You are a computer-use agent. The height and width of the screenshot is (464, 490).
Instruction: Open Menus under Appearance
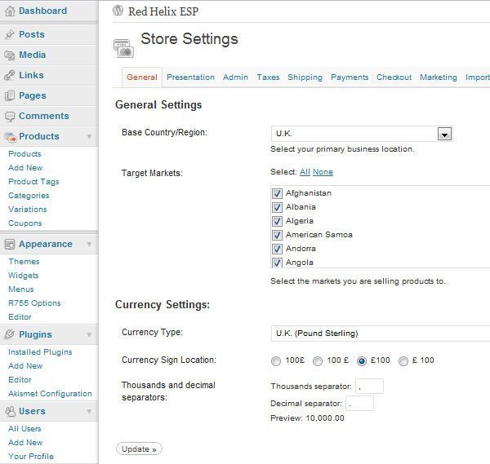pyautogui.click(x=21, y=289)
